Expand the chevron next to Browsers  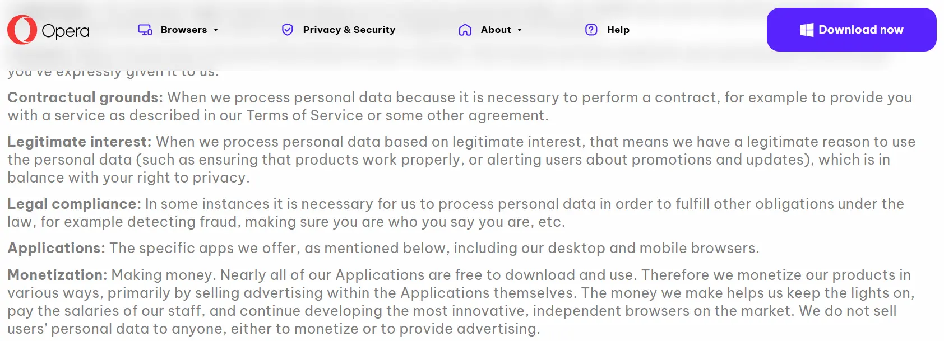point(216,30)
